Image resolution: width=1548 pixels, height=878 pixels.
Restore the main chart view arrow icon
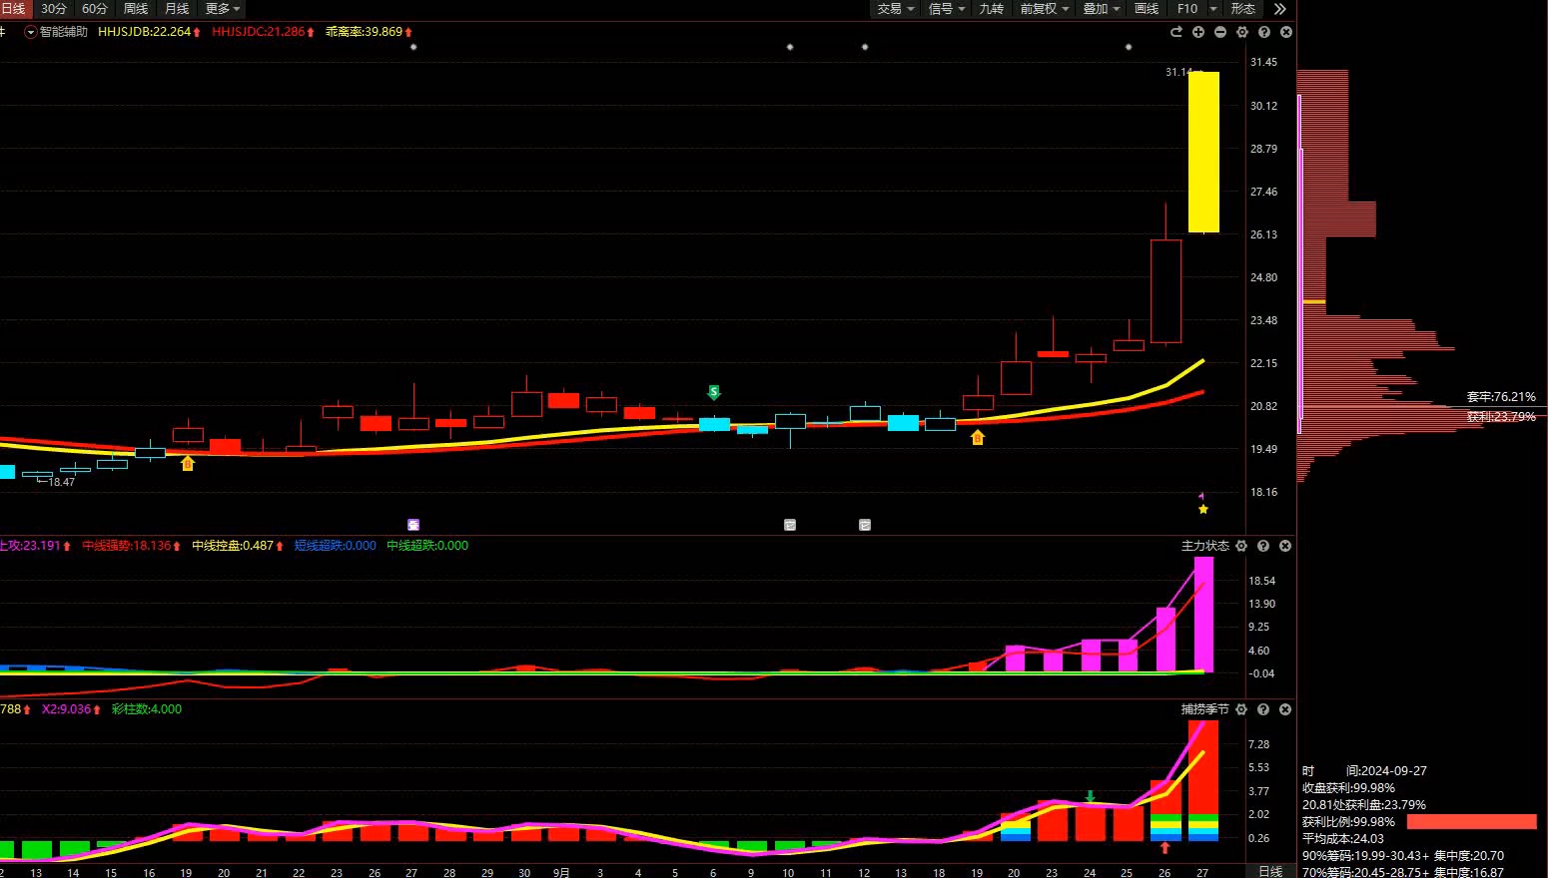pyautogui.click(x=1176, y=32)
